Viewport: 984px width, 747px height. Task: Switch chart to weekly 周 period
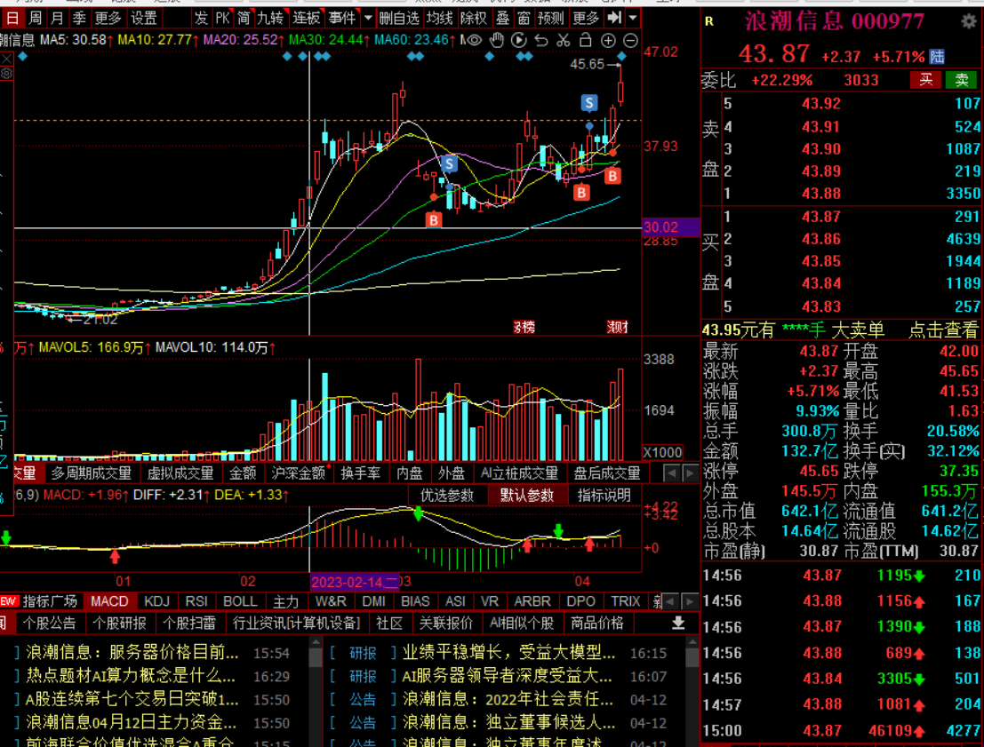(35, 18)
